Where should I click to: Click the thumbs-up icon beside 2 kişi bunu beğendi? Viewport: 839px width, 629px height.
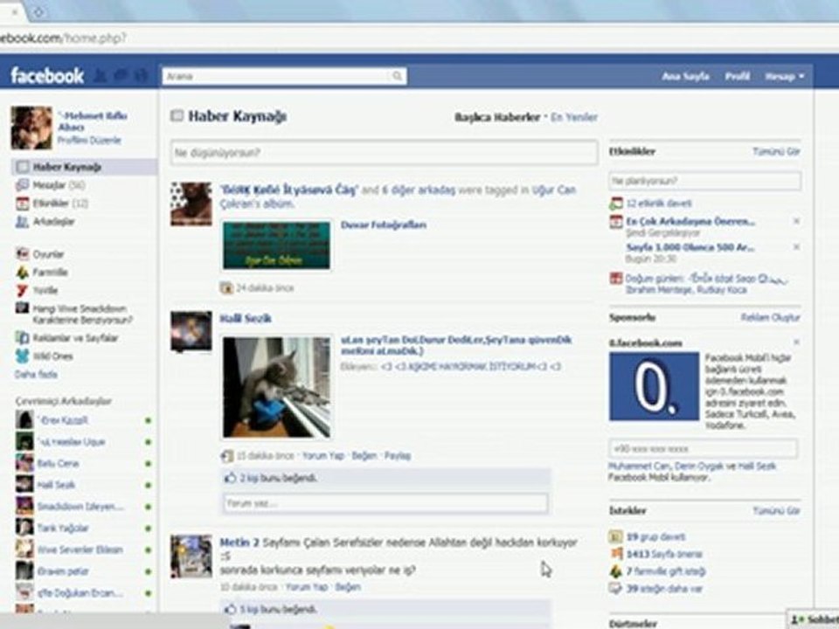[x=230, y=478]
